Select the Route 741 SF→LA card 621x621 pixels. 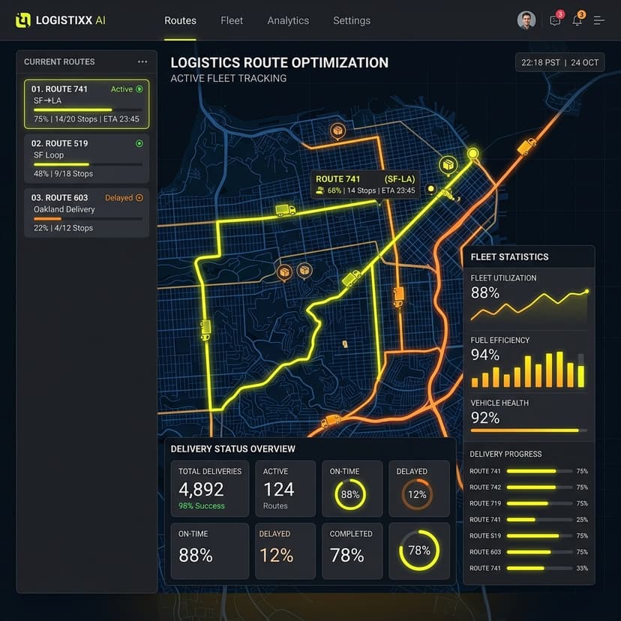click(x=87, y=104)
